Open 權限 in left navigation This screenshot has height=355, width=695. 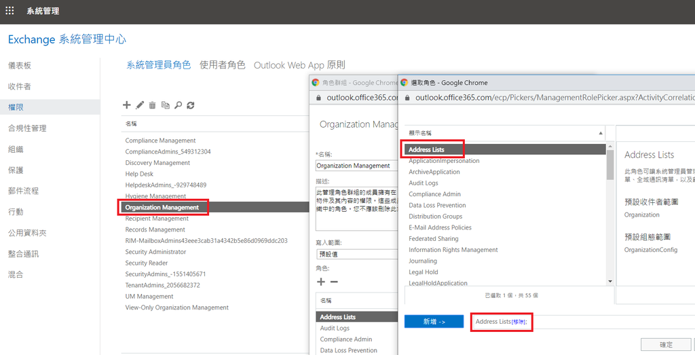(x=16, y=107)
